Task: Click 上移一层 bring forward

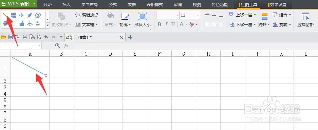Action: [x=242, y=15]
